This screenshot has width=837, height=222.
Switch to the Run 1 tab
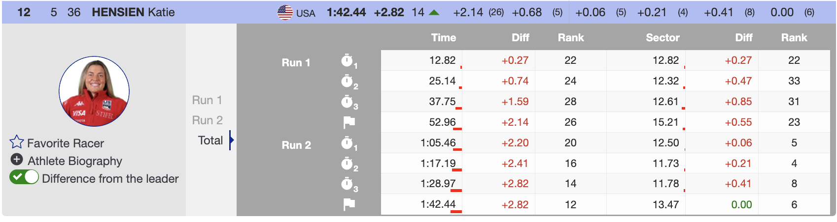tap(207, 100)
